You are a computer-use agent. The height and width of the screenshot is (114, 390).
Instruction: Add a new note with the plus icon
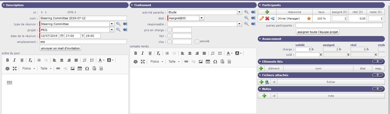264,96
